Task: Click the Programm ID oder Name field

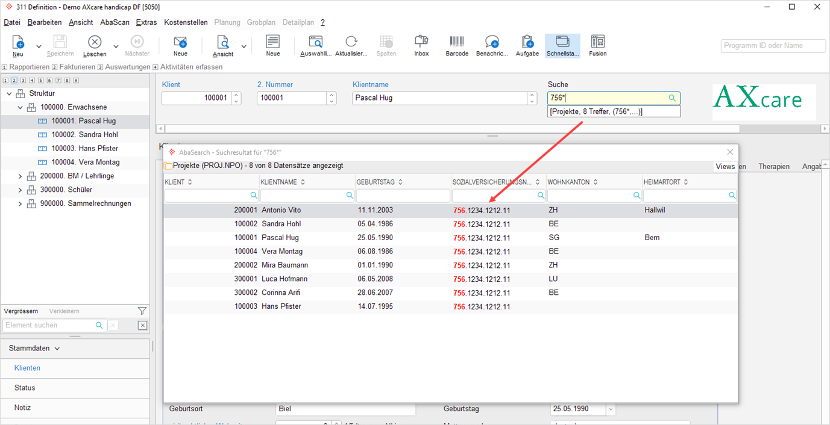Action: point(773,46)
